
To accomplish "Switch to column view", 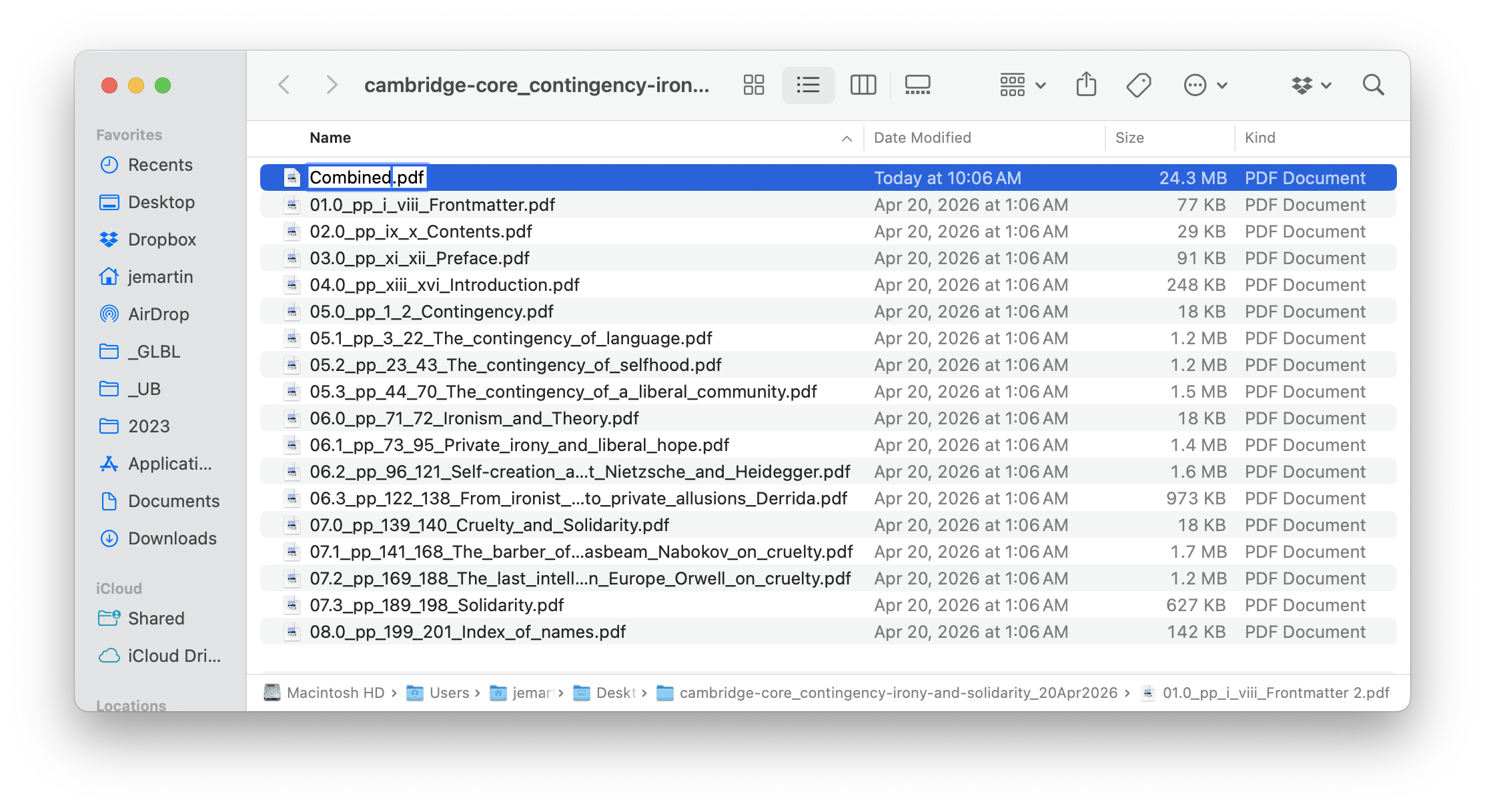I will point(863,85).
